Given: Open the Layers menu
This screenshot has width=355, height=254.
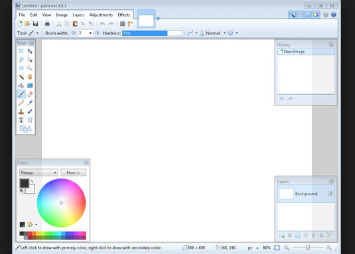Looking at the screenshot, I should click(x=78, y=15).
